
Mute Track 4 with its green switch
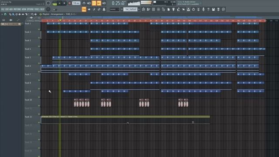tap(39, 55)
